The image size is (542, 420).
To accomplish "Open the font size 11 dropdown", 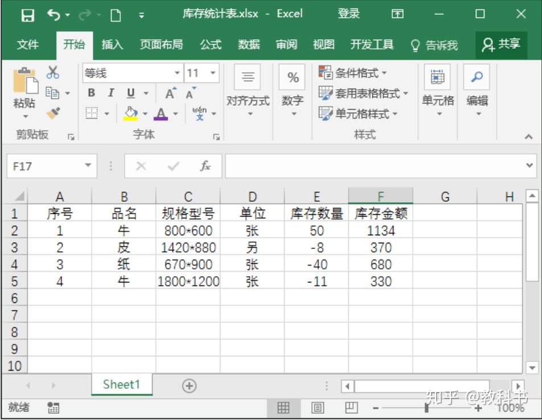I will 213,73.
